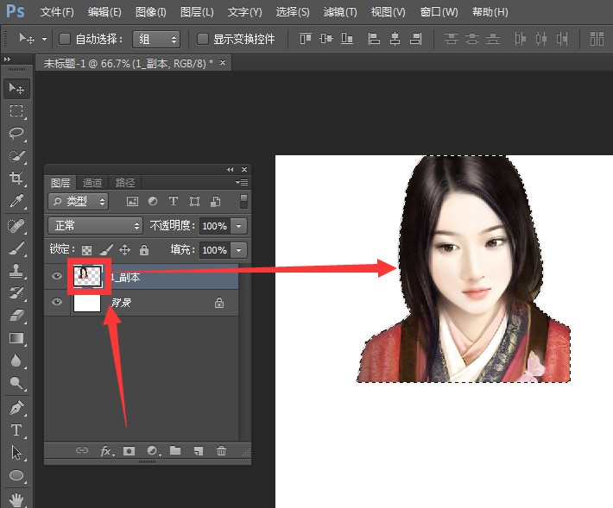Select the Crop tool in the toolbox
Image resolution: width=613 pixels, height=508 pixels.
[16, 179]
